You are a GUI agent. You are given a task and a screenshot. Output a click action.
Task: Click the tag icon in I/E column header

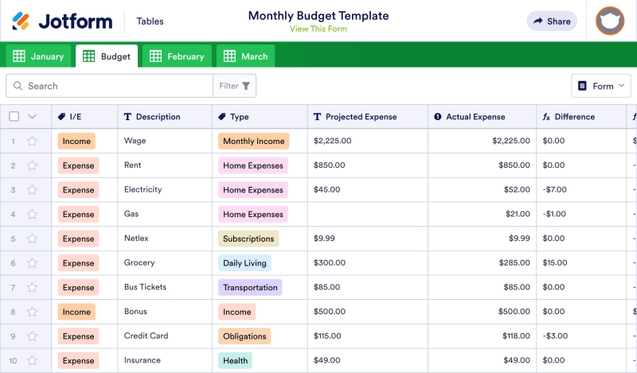point(62,117)
